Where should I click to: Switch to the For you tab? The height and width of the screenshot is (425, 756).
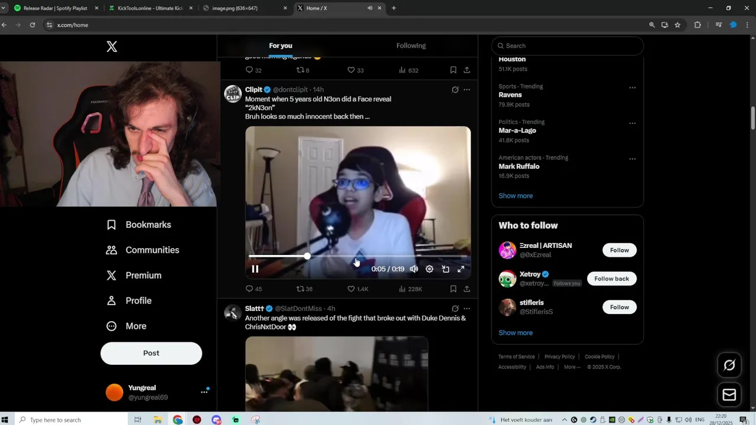pyautogui.click(x=281, y=46)
